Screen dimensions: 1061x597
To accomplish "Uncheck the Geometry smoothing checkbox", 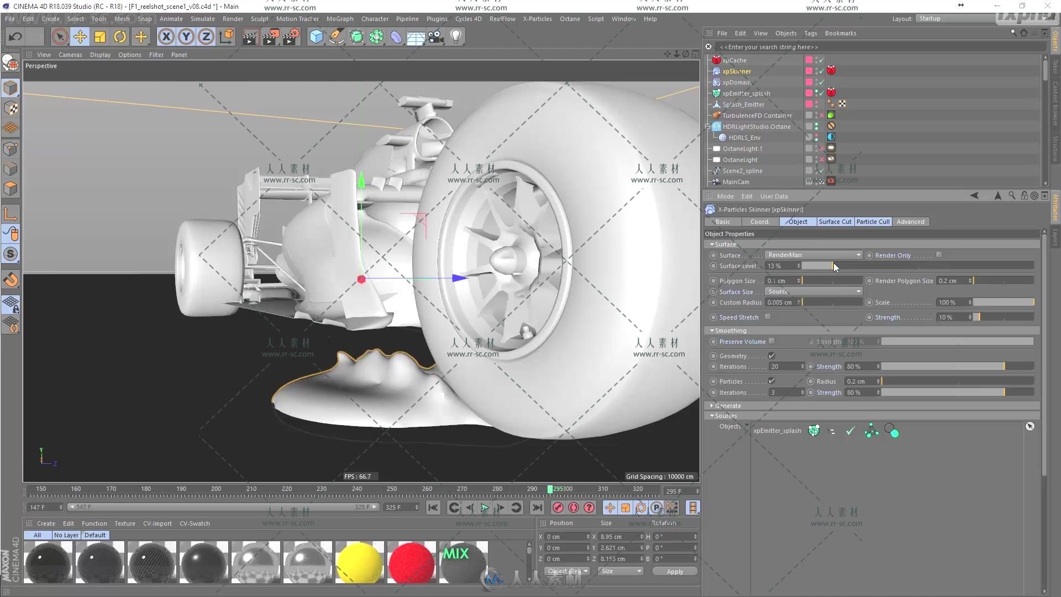I will (771, 355).
